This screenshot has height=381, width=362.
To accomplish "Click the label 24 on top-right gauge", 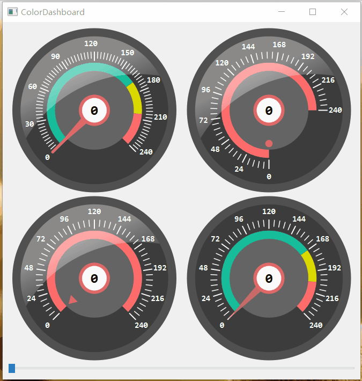I will [239, 170].
